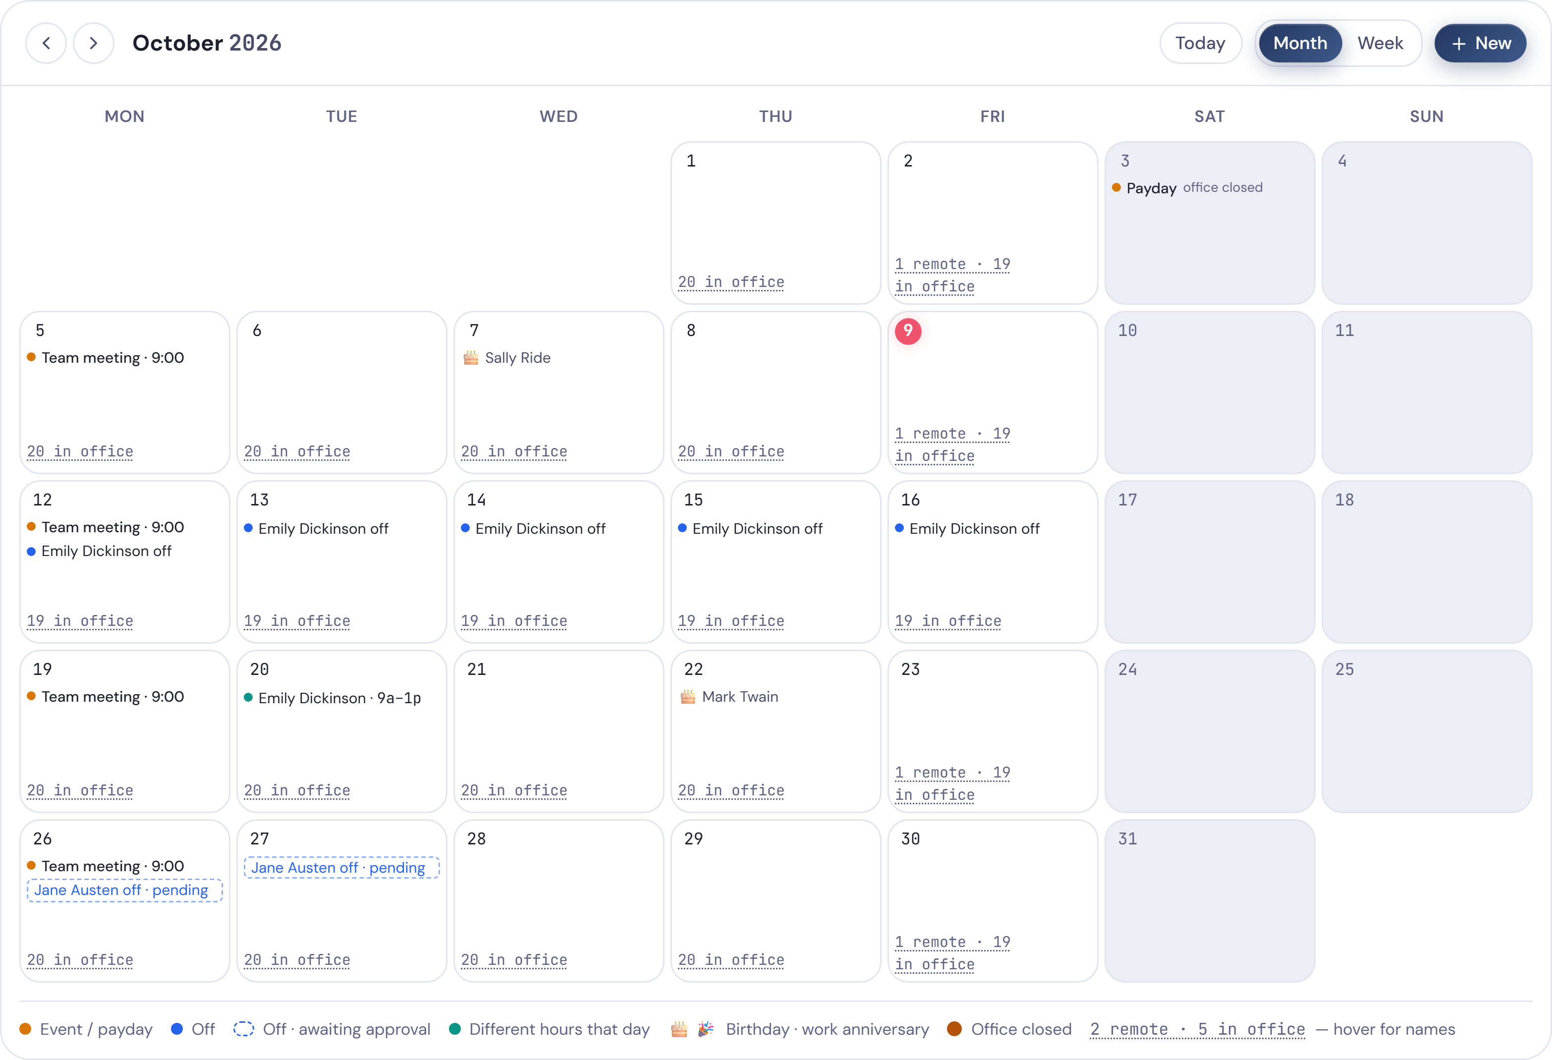
Task: Switch to Month view
Action: tap(1300, 44)
